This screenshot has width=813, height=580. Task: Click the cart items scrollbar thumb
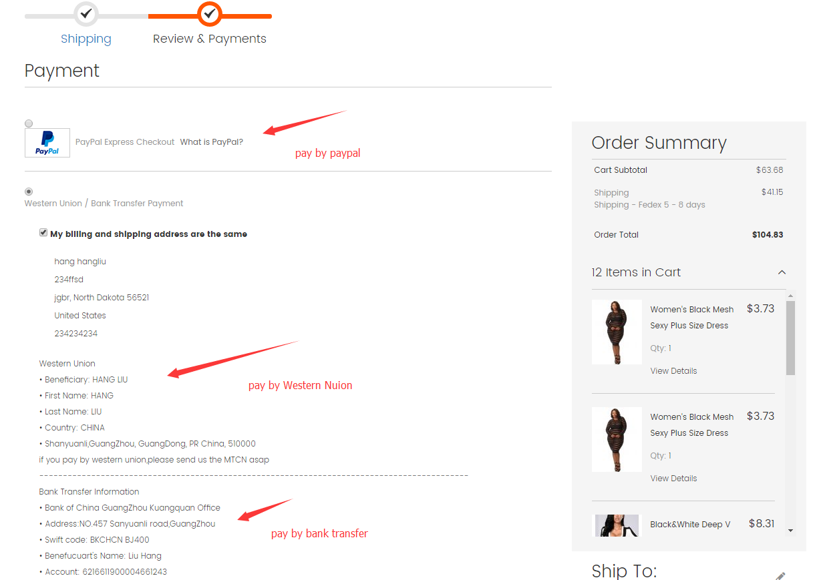[791, 338]
